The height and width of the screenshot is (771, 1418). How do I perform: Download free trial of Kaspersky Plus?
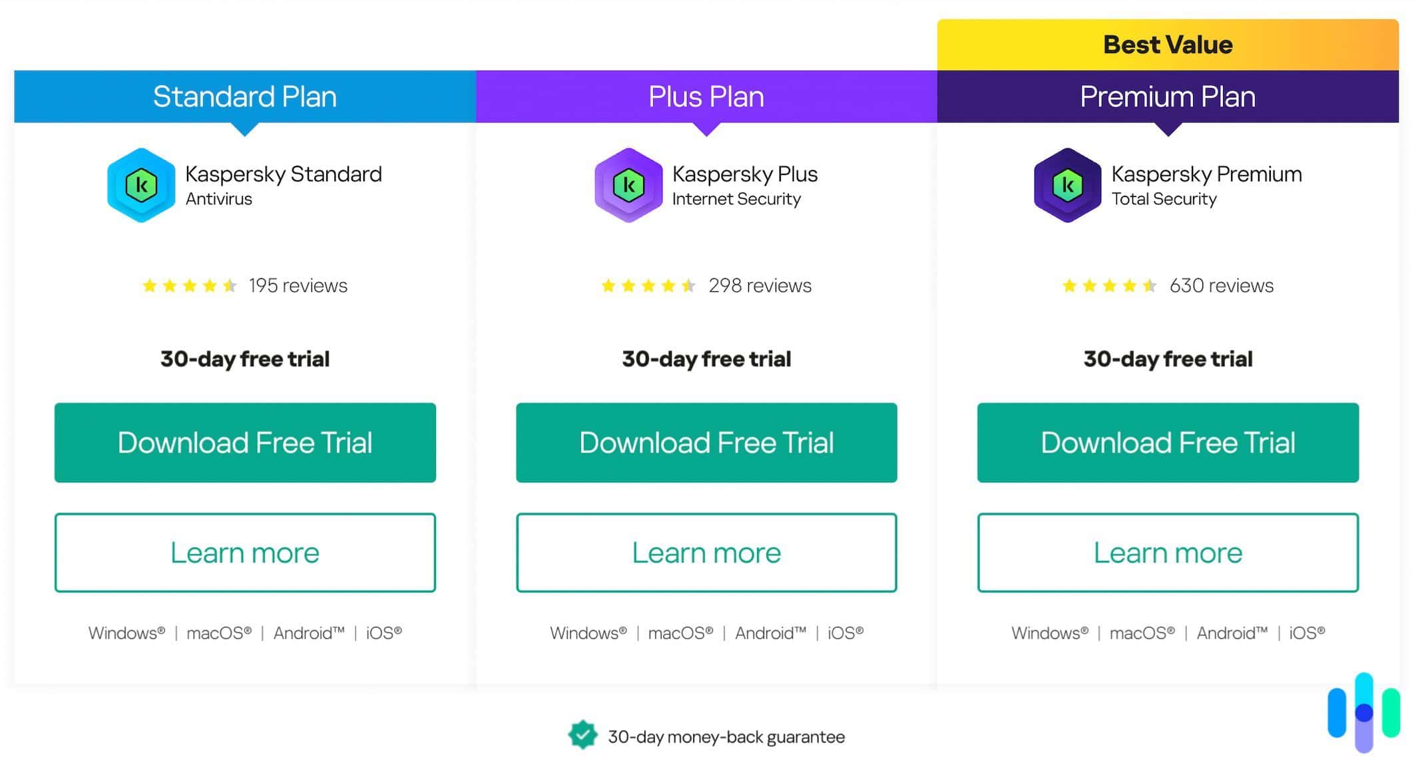706,442
